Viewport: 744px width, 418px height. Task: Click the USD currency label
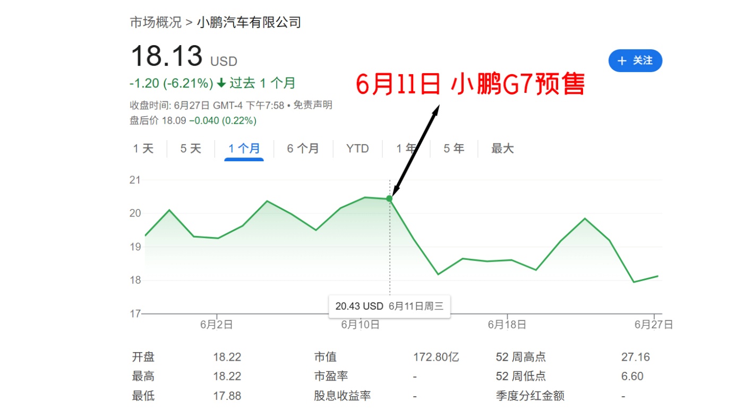point(224,62)
